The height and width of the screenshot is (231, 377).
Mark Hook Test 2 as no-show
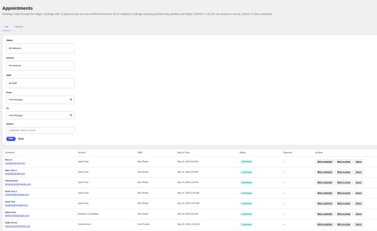click(x=343, y=193)
